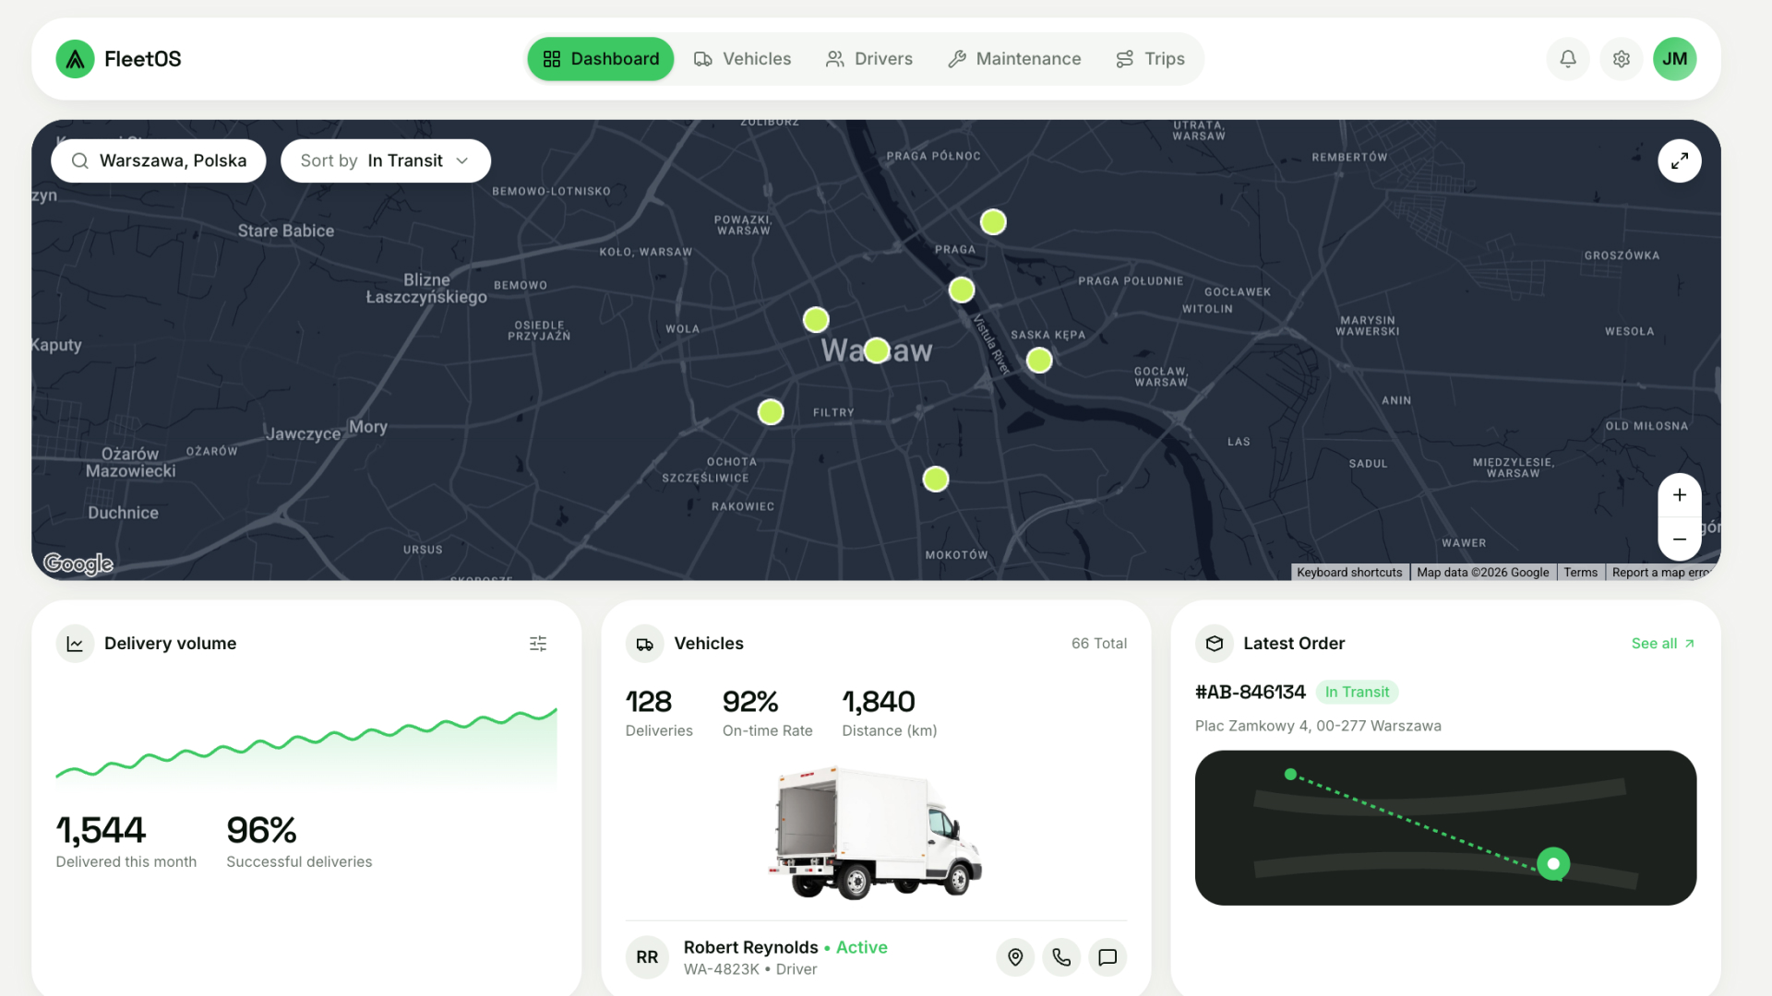Open the notifications bell
Image resolution: width=1772 pixels, height=996 pixels.
coord(1568,59)
